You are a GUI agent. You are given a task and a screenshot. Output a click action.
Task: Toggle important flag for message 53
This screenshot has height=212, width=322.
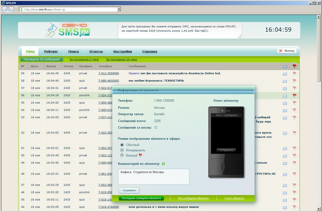(294, 118)
